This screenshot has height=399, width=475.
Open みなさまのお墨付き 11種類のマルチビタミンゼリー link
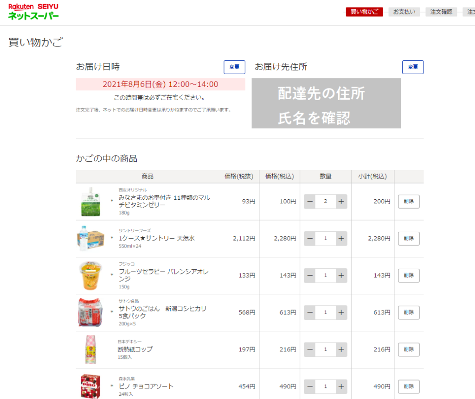(164, 201)
